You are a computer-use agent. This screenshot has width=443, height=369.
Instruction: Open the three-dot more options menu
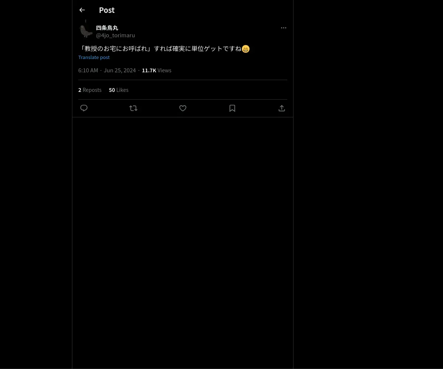point(284,28)
